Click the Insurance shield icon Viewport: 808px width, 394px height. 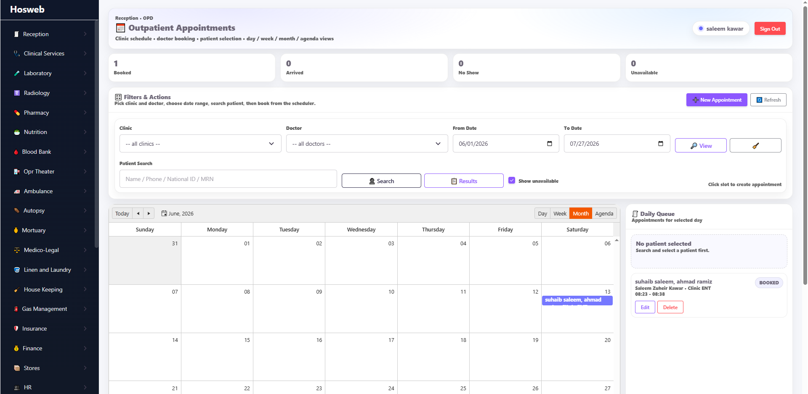pos(16,328)
